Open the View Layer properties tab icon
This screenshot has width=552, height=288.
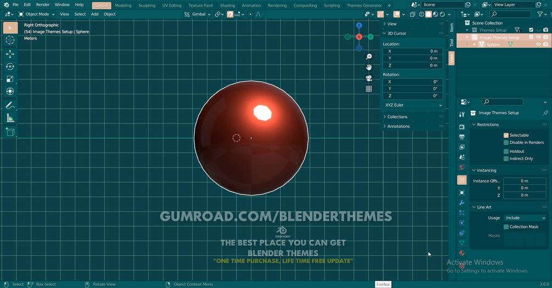click(462, 147)
